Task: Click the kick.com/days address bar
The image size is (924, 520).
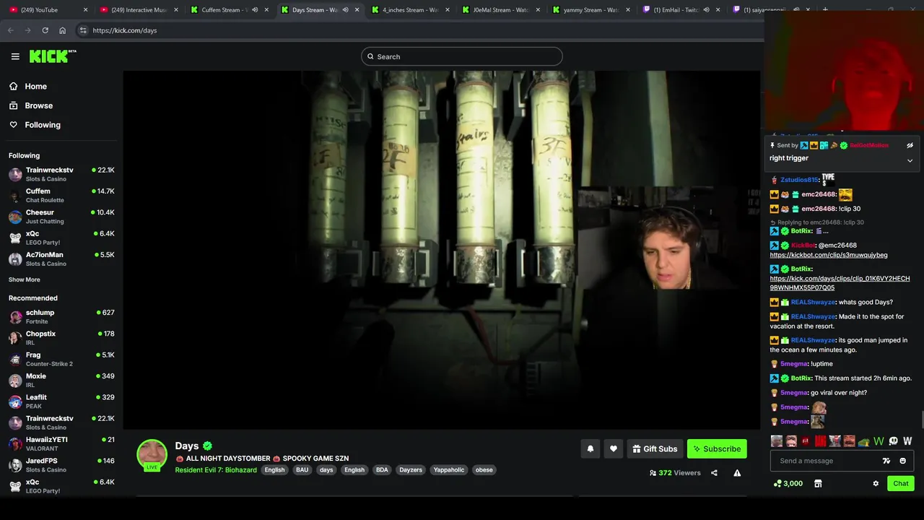Action: 419,30
